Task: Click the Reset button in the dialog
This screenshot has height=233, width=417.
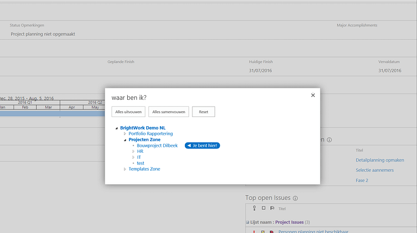Action: (203, 112)
